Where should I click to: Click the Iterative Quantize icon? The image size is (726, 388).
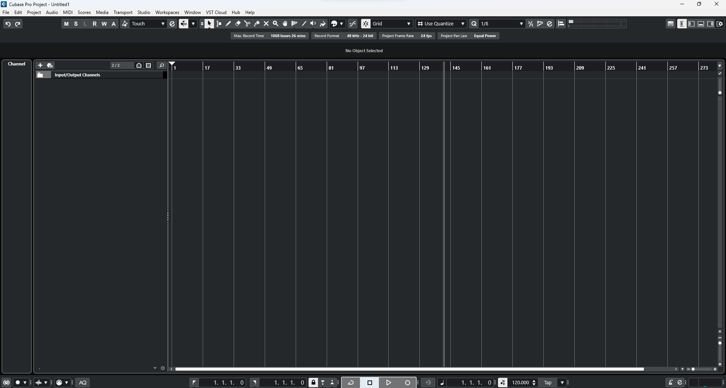531,24
